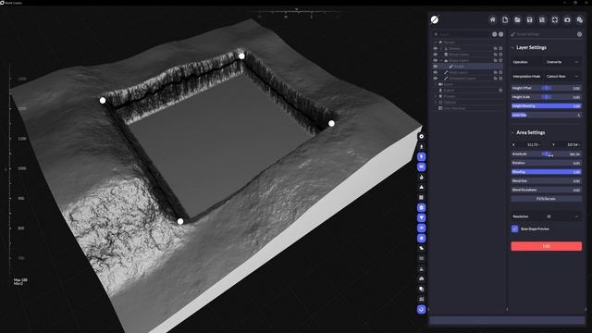Toggle fullscreen with the expand arrows icon

click(x=555, y=19)
